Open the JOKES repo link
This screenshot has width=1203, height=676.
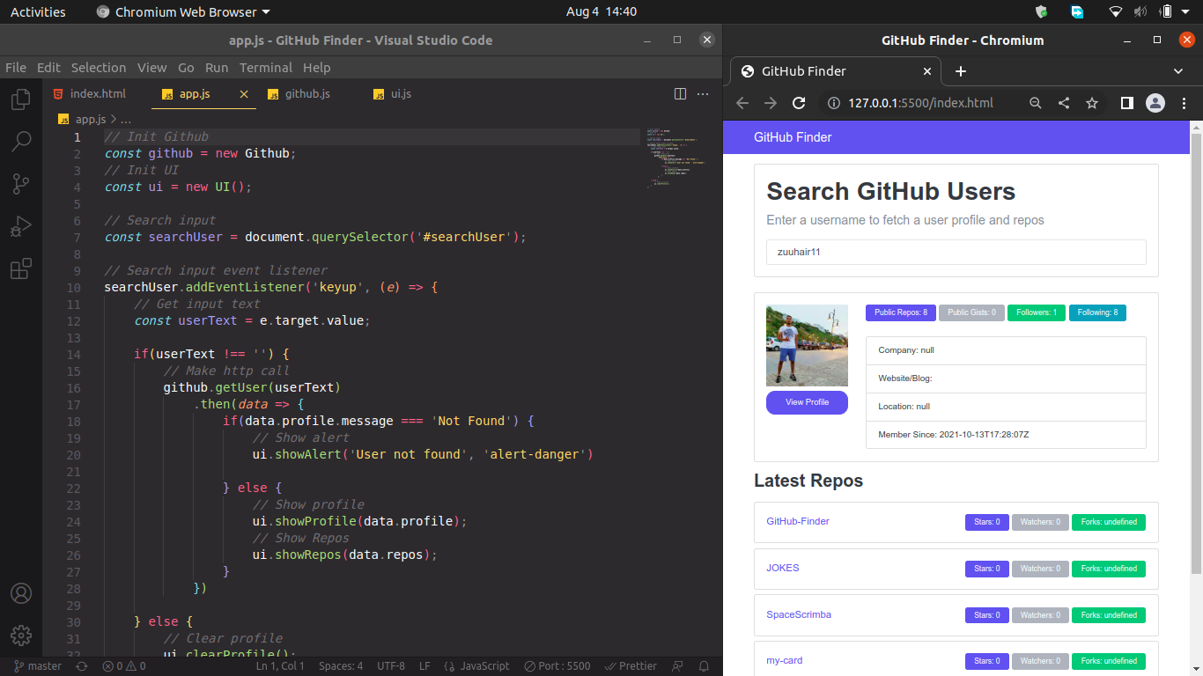click(783, 568)
